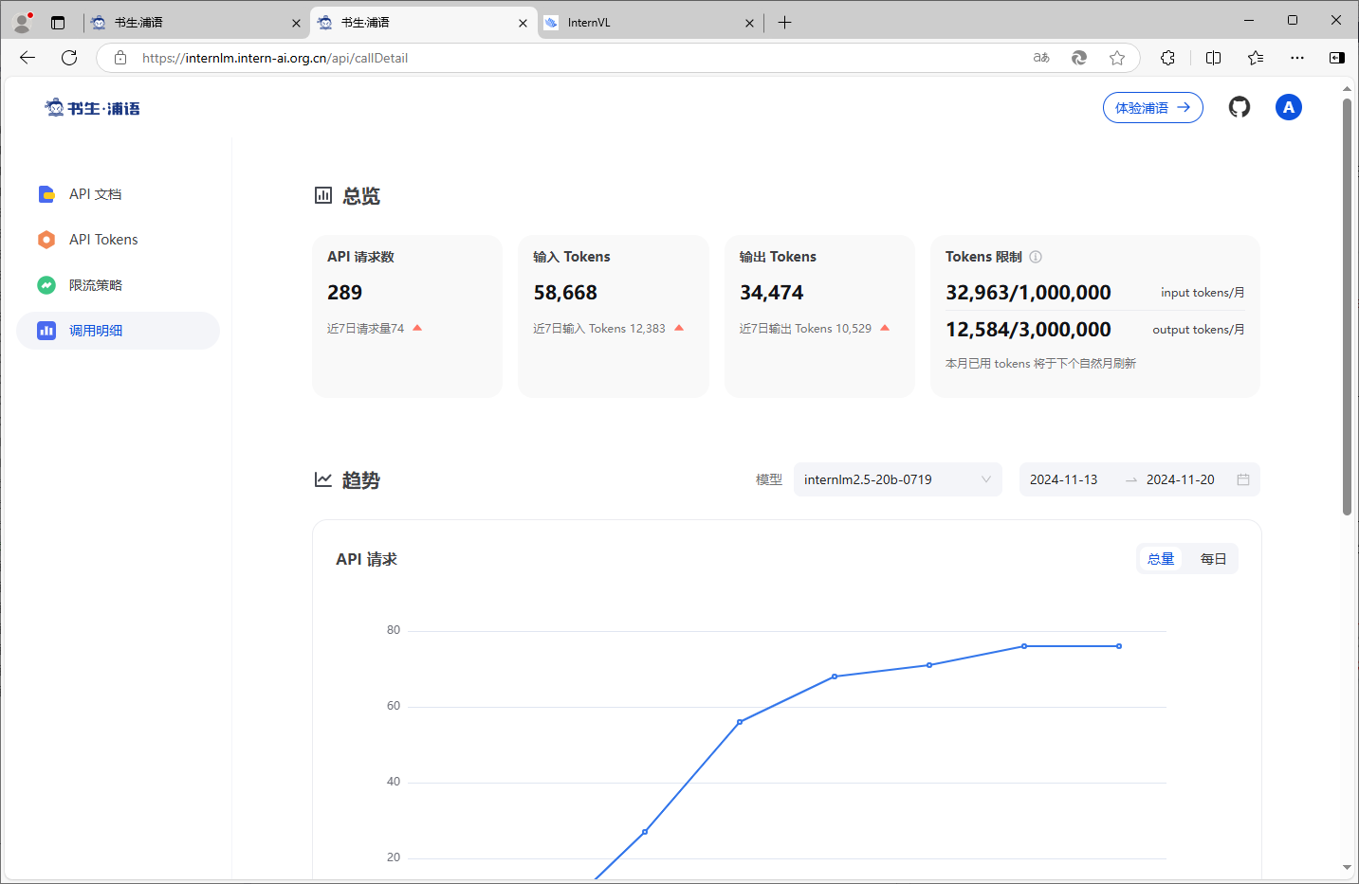Screen dimensions: 1359x884
Task: Click the split screen icon
Action: (1213, 58)
